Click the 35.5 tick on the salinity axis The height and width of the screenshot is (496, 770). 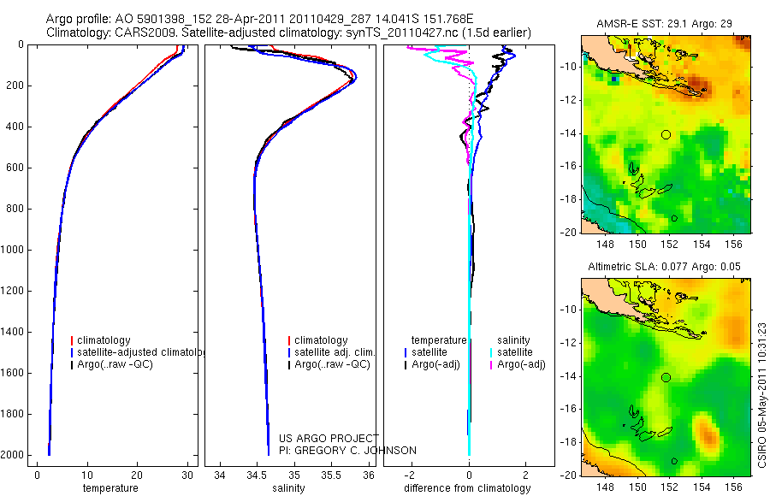pos(330,475)
